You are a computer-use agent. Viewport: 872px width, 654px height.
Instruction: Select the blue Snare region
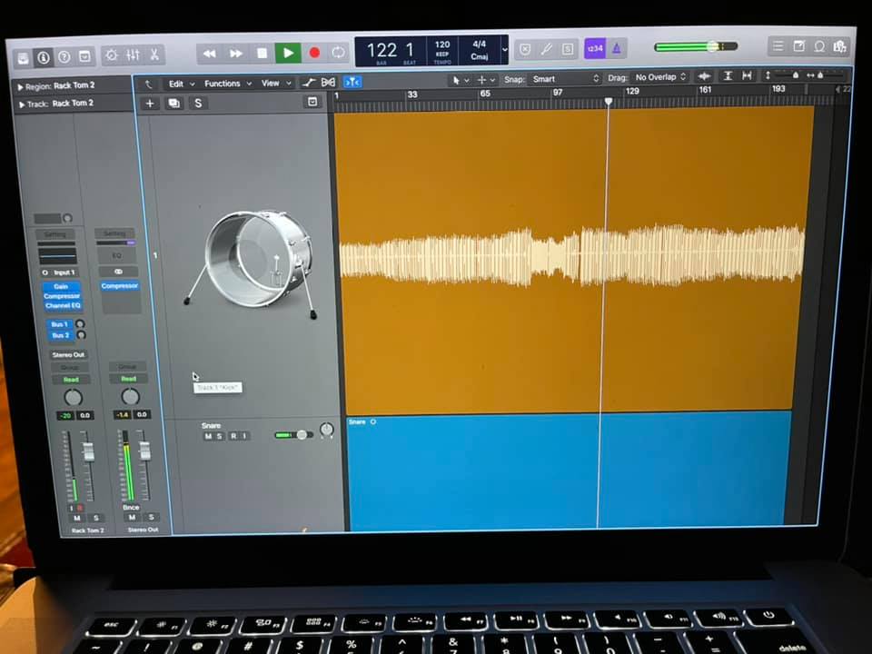click(569, 472)
